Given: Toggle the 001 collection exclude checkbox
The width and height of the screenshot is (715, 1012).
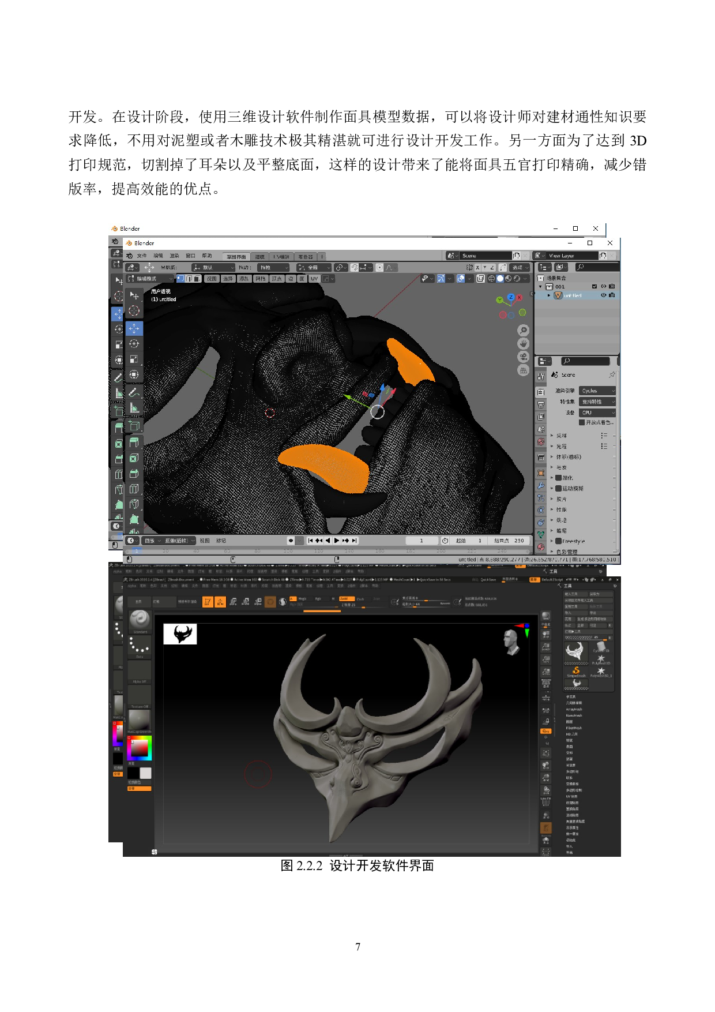Looking at the screenshot, I should tap(594, 286).
